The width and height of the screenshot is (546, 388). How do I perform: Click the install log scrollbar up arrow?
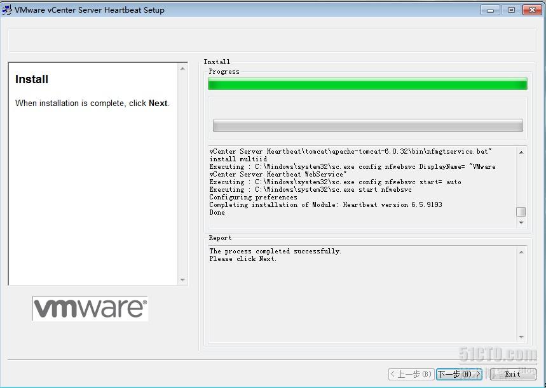click(521, 152)
